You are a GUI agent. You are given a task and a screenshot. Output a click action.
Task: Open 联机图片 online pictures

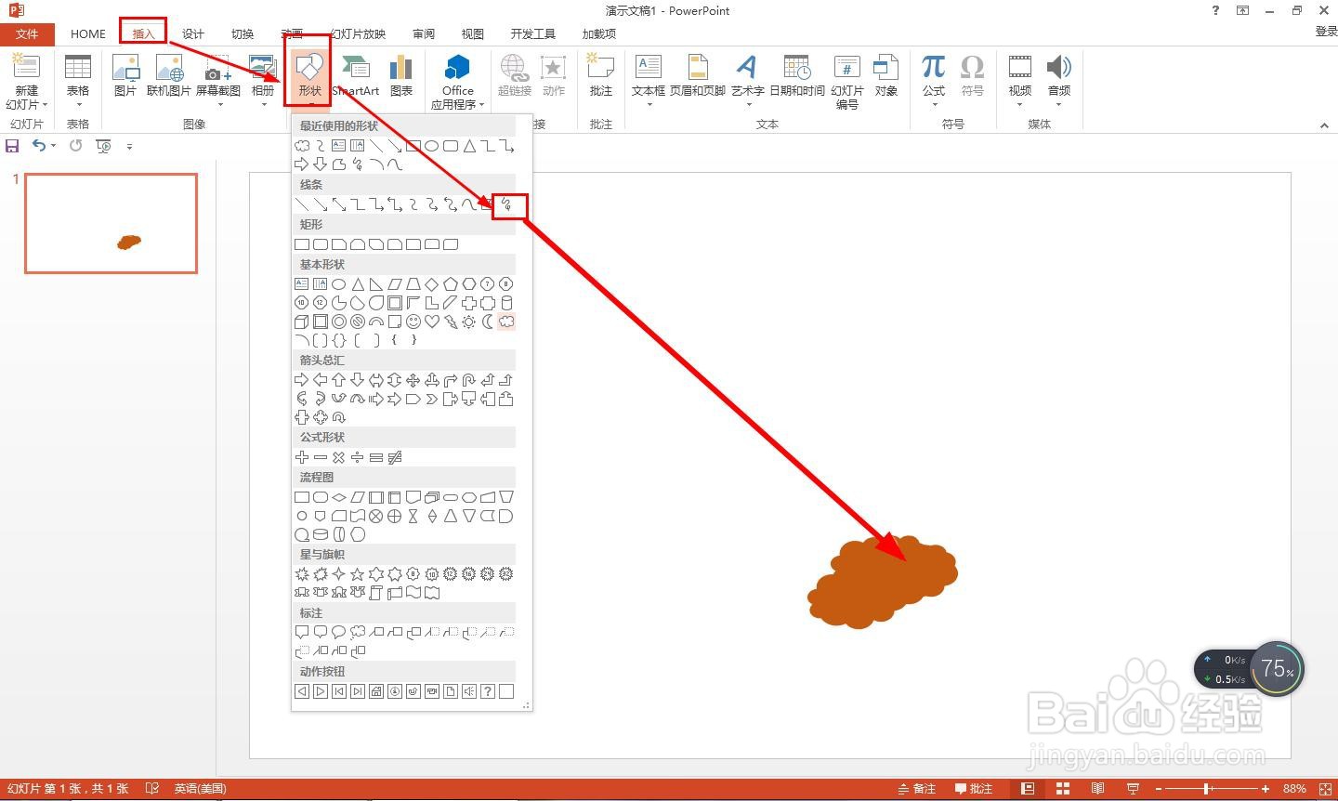[168, 75]
